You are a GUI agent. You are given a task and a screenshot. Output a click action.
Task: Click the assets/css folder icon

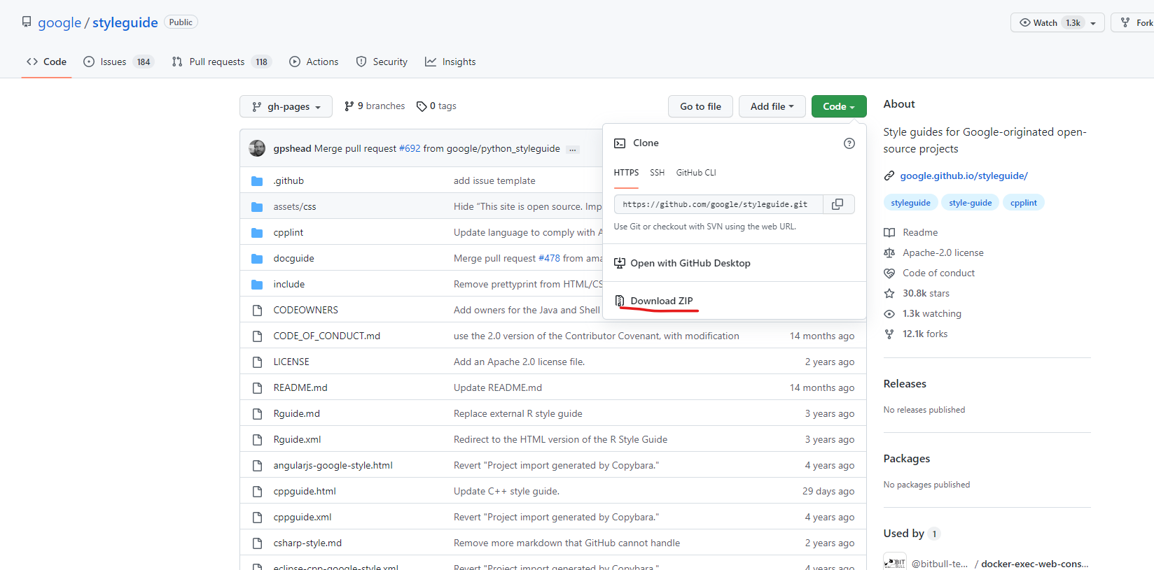257,207
